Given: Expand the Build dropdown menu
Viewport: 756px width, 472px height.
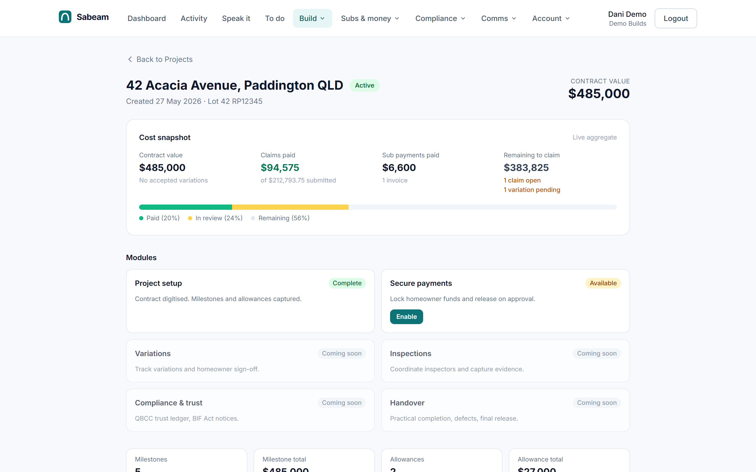Looking at the screenshot, I should (312, 18).
